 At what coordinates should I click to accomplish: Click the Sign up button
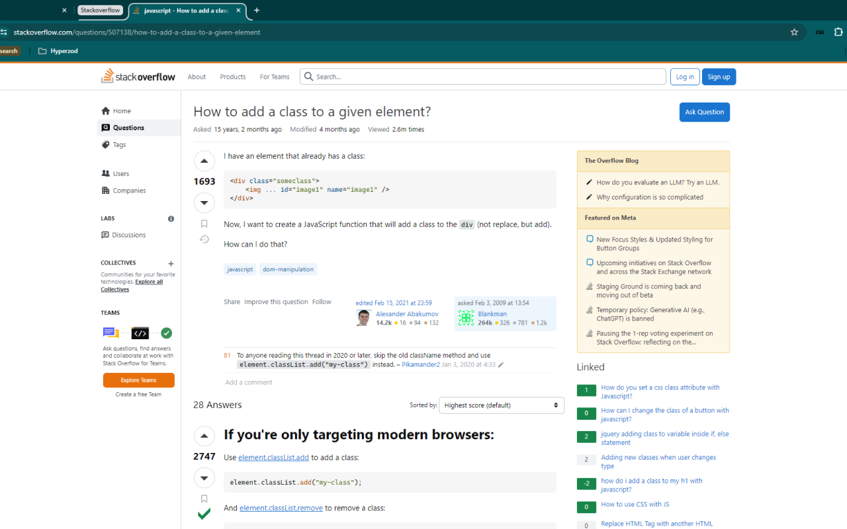point(719,77)
